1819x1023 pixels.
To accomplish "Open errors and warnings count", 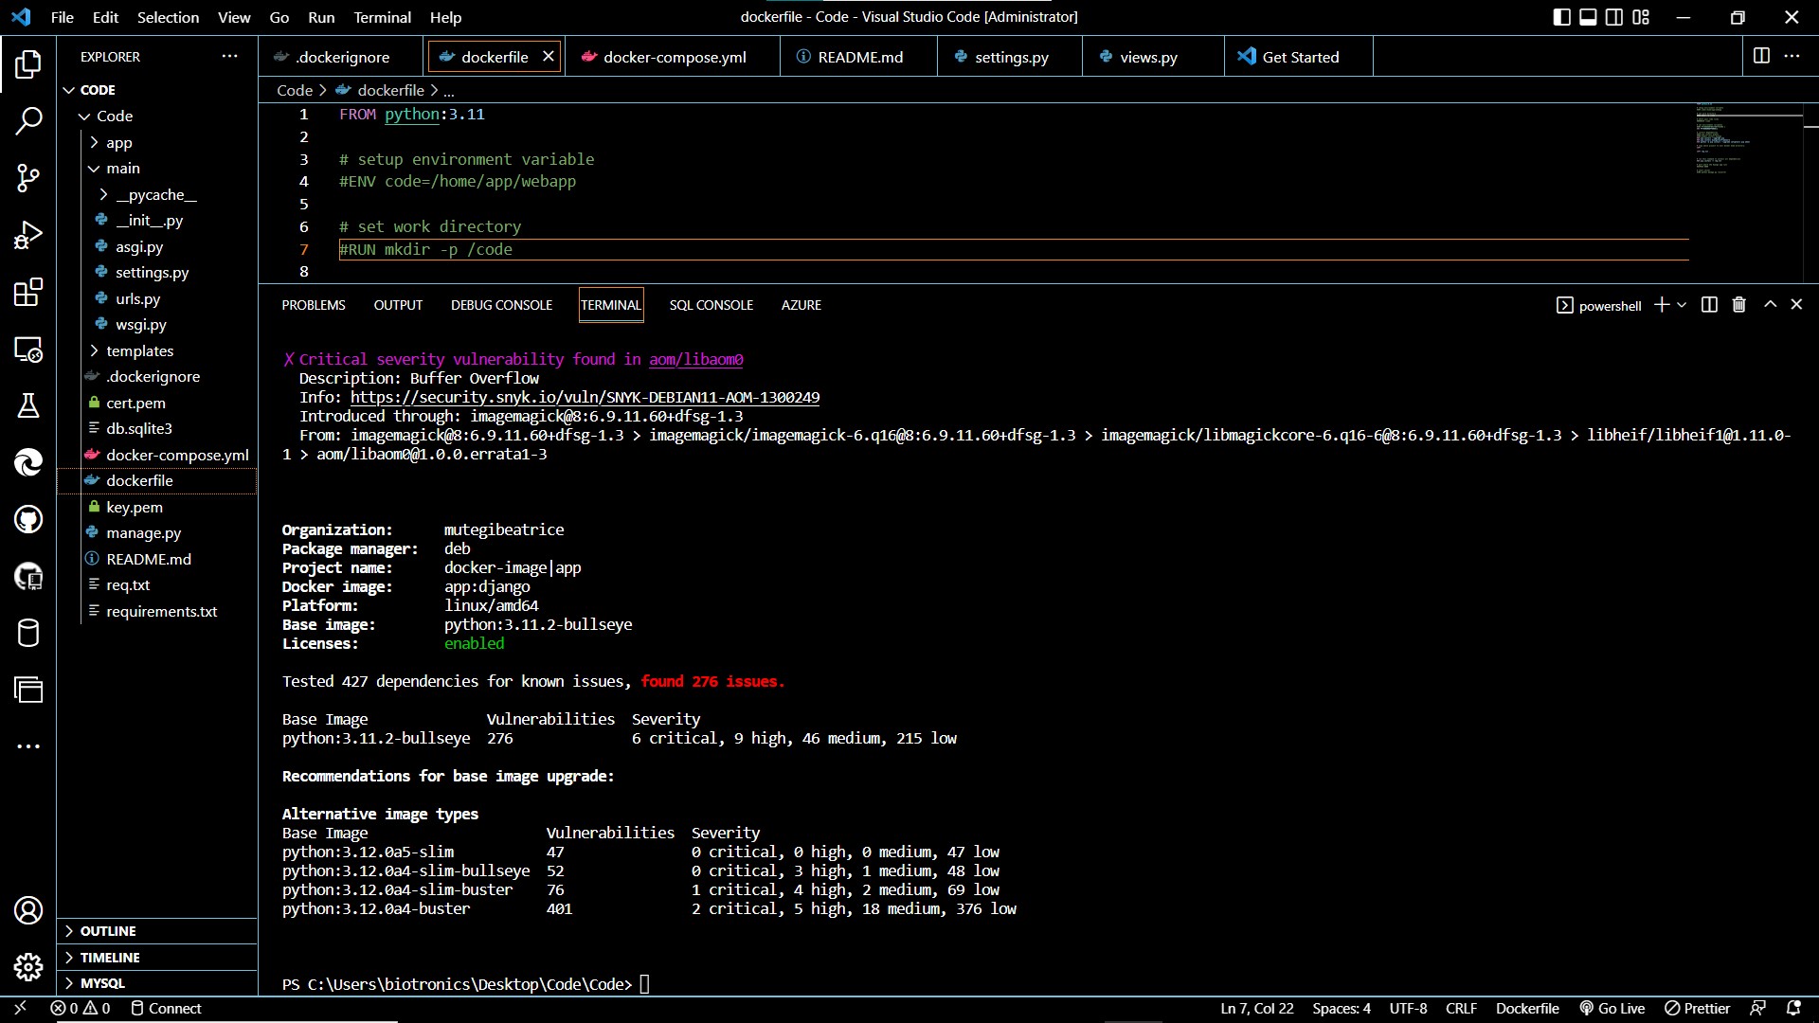I will pos(81,1008).
